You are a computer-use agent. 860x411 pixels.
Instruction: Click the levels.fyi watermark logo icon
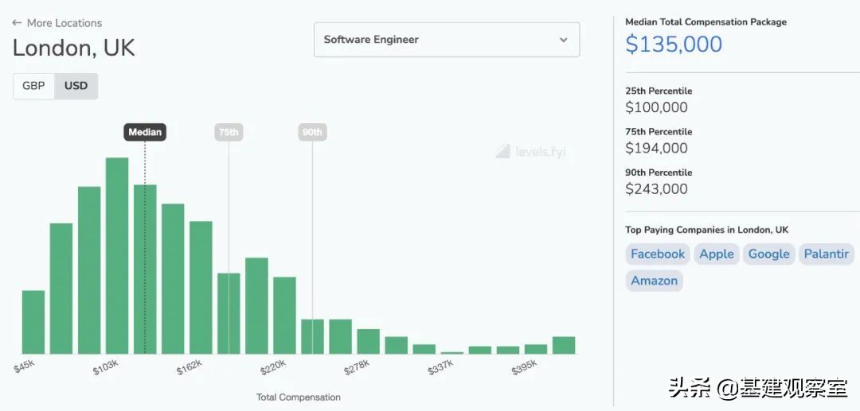click(x=502, y=151)
